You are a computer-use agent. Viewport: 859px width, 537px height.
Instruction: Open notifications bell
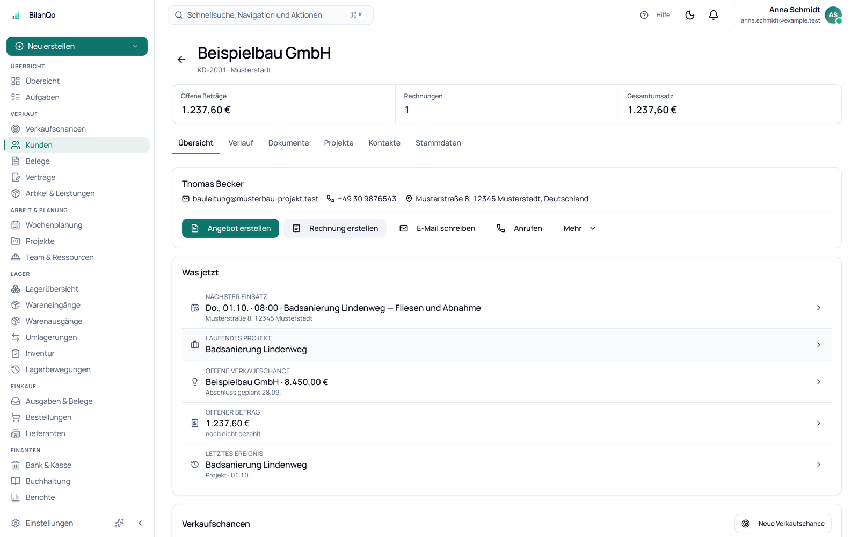(x=714, y=15)
